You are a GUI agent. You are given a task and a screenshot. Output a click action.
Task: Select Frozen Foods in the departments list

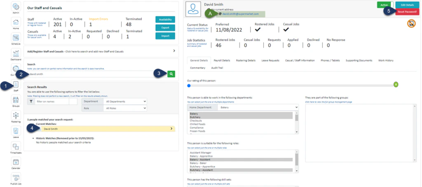241,131
